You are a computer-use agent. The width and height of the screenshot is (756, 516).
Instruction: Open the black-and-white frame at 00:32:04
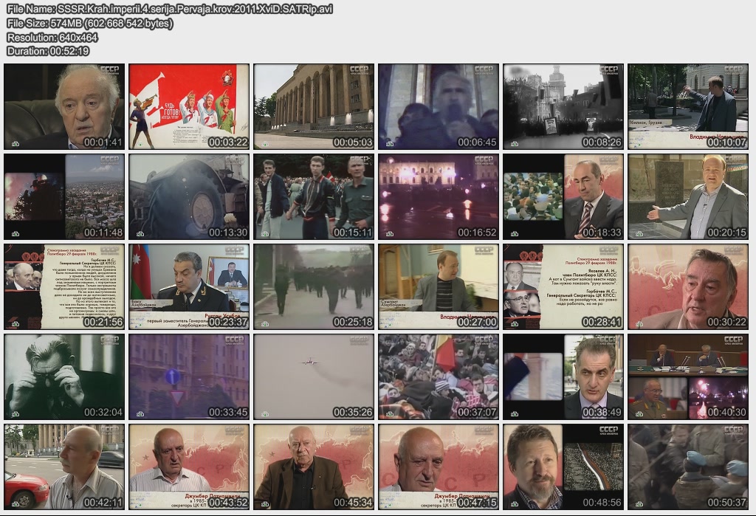64,376
